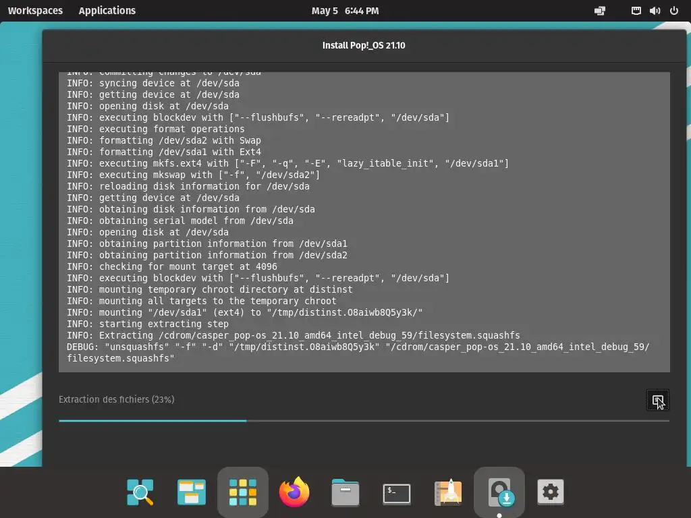Click the DEBUG unsquashfs log line
Screen dimensions: 691x518
[x=358, y=352]
